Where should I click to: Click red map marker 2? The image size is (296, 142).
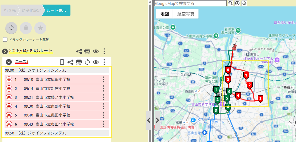250,85
